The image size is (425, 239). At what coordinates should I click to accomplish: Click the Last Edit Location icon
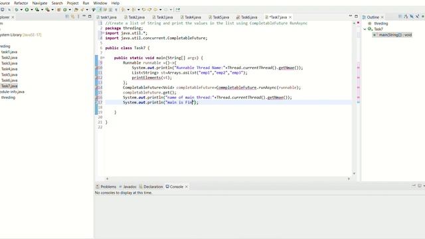pos(143,9)
